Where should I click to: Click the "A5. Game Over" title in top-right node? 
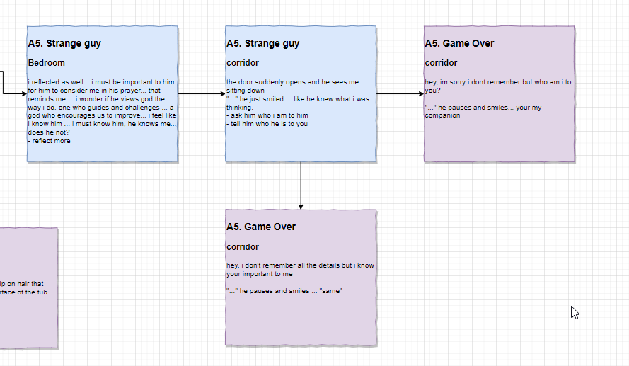pos(459,43)
